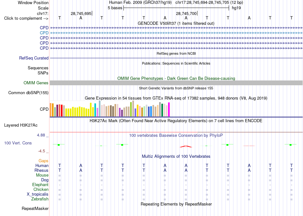Open the 100 vertebrates PhyloP conservation title

click(176, 136)
